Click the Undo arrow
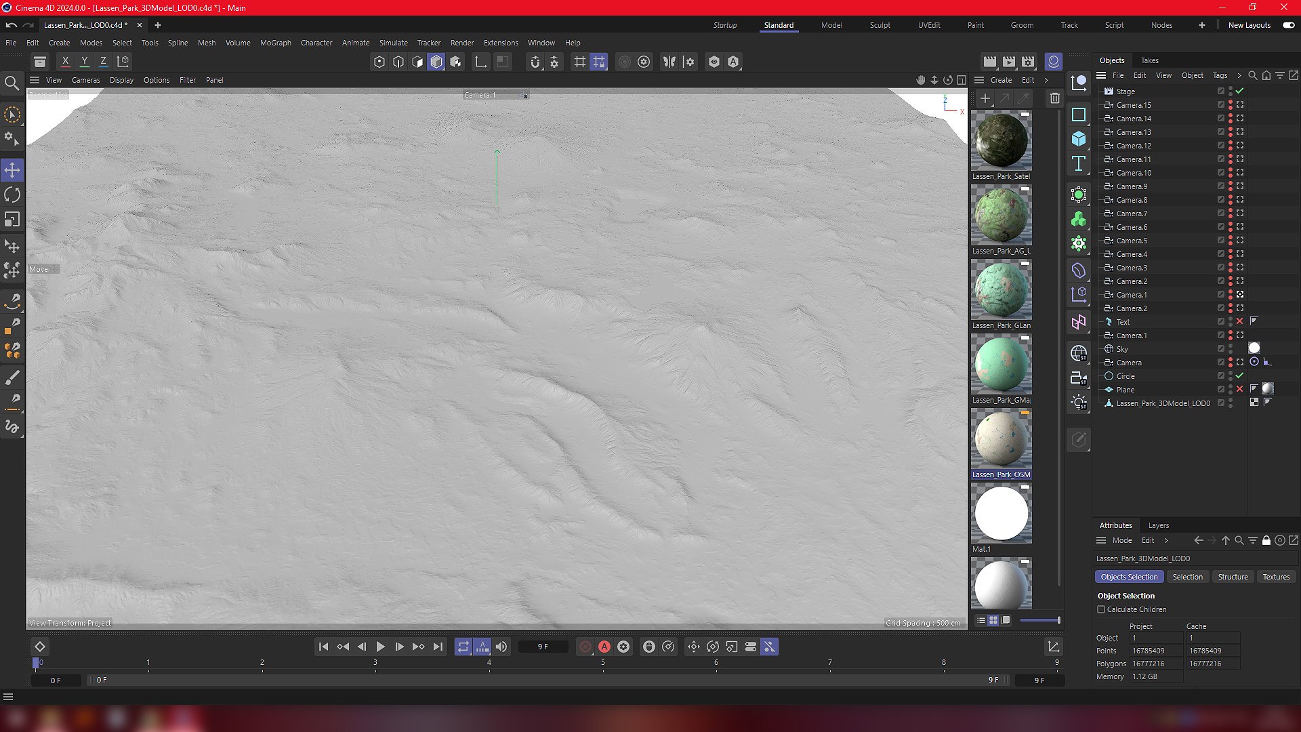The width and height of the screenshot is (1301, 732). (x=12, y=25)
